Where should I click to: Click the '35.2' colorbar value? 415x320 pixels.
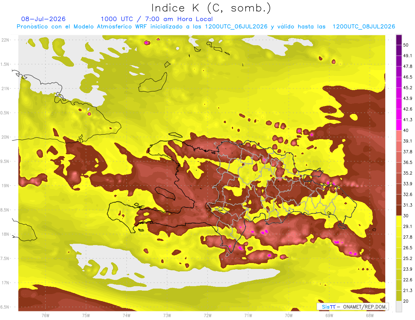[408, 173]
